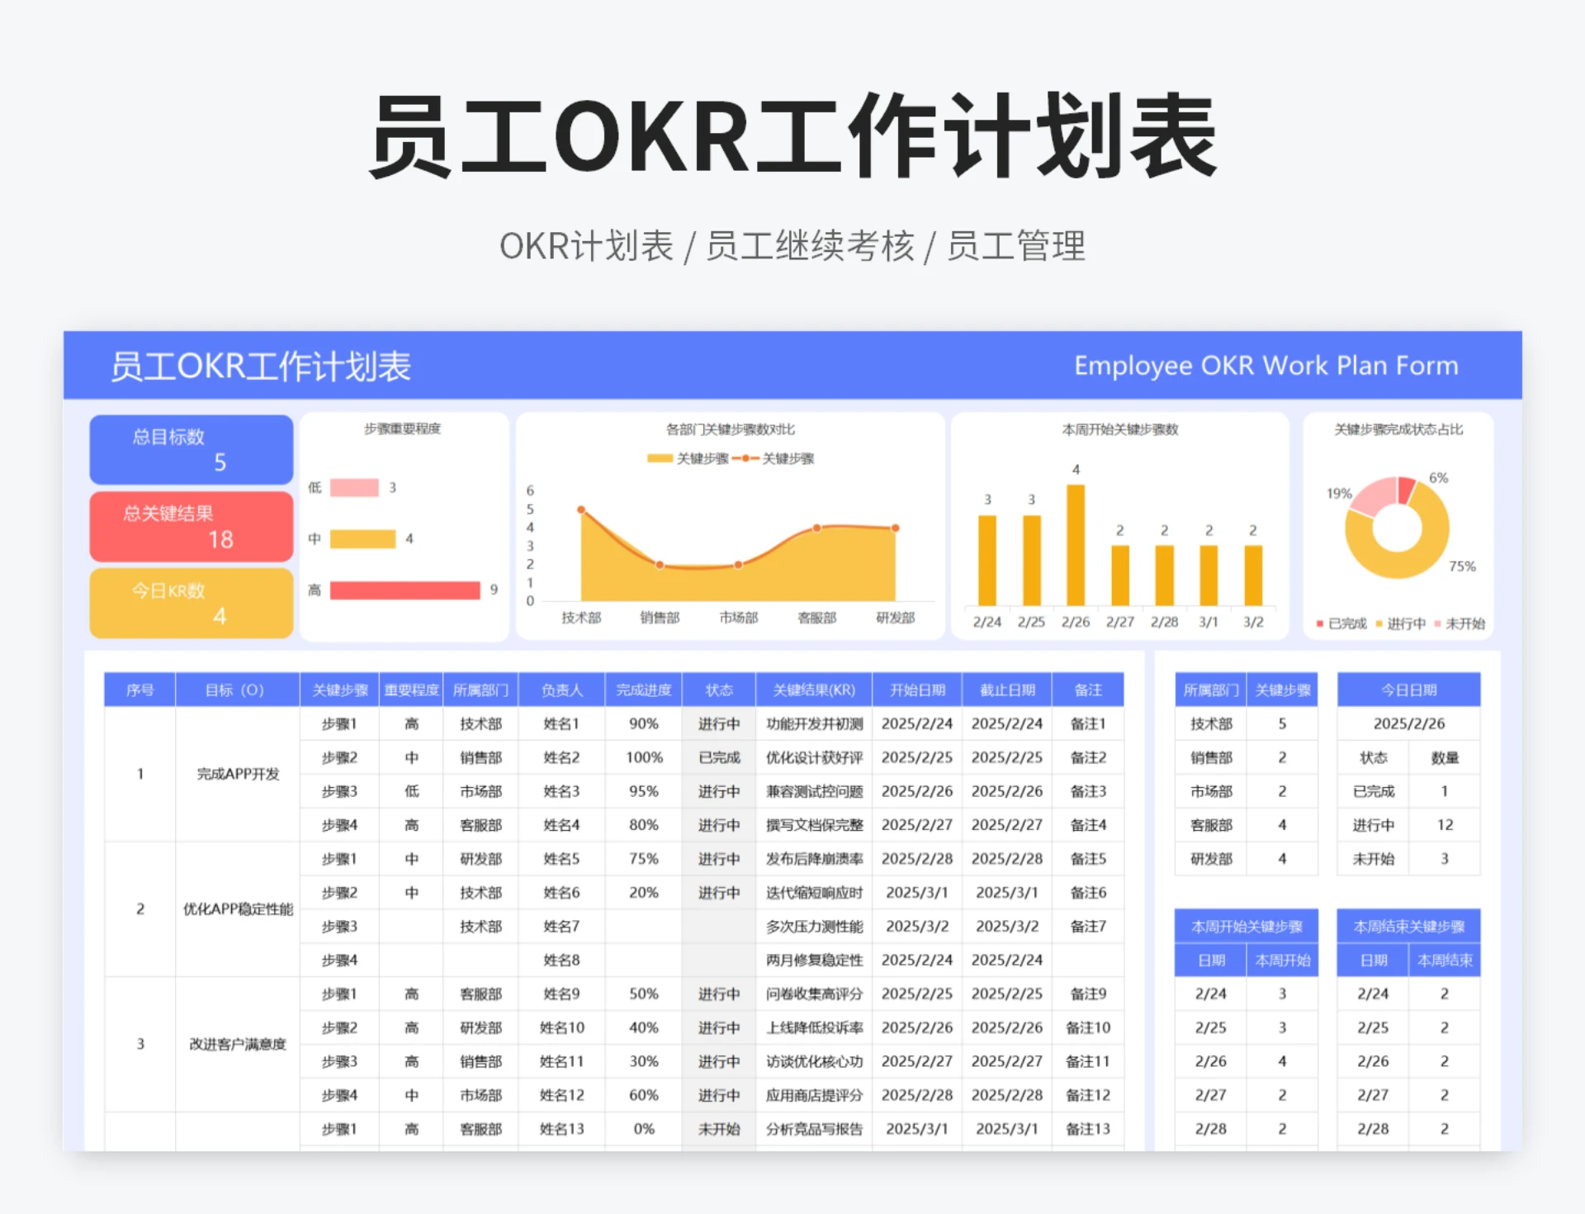The image size is (1585, 1214).
Task: Expand the 所属部门 column header
Action: point(481,690)
